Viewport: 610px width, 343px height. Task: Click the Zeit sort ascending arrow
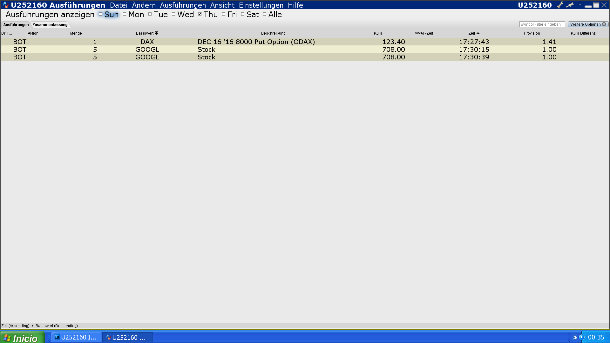[478, 33]
